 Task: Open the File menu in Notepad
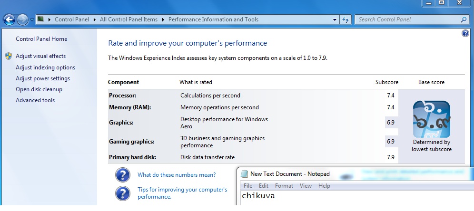click(248, 186)
